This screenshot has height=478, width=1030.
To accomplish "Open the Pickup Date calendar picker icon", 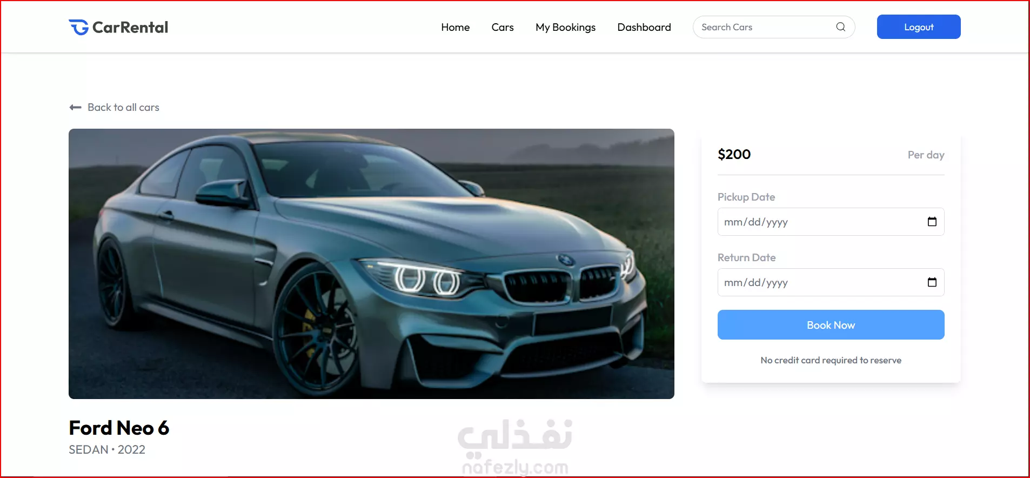I will click(932, 222).
